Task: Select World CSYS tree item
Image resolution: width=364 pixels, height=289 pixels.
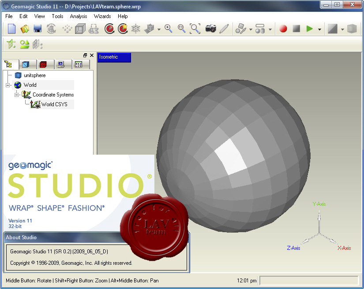Action: click(54, 104)
